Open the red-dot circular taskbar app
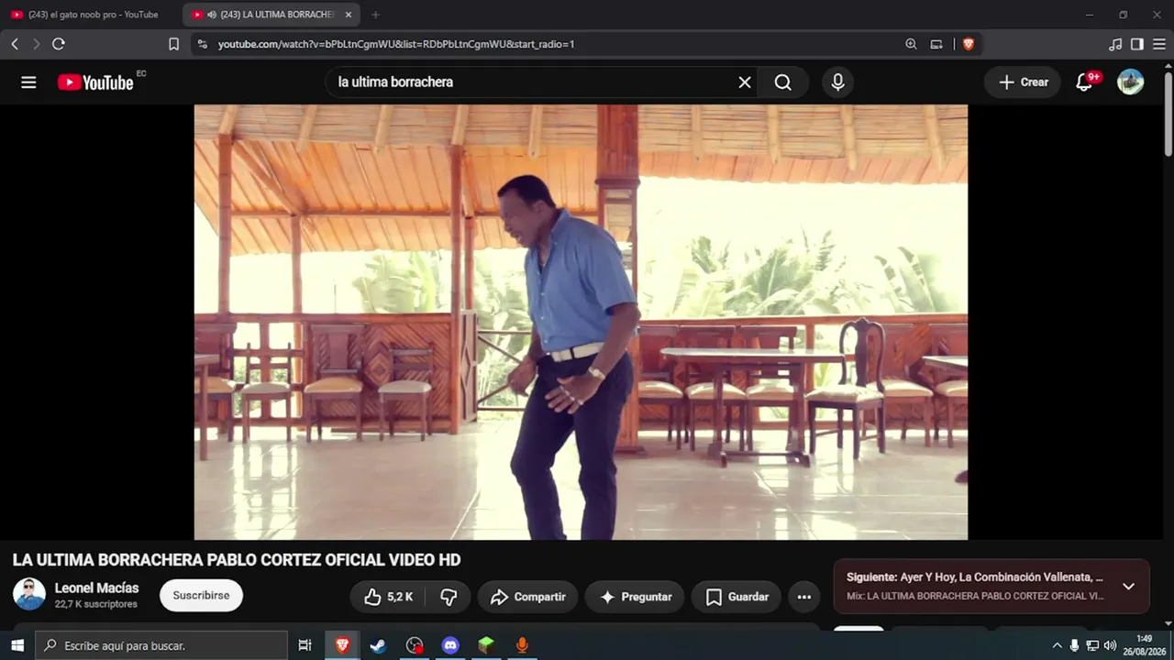 tap(415, 645)
